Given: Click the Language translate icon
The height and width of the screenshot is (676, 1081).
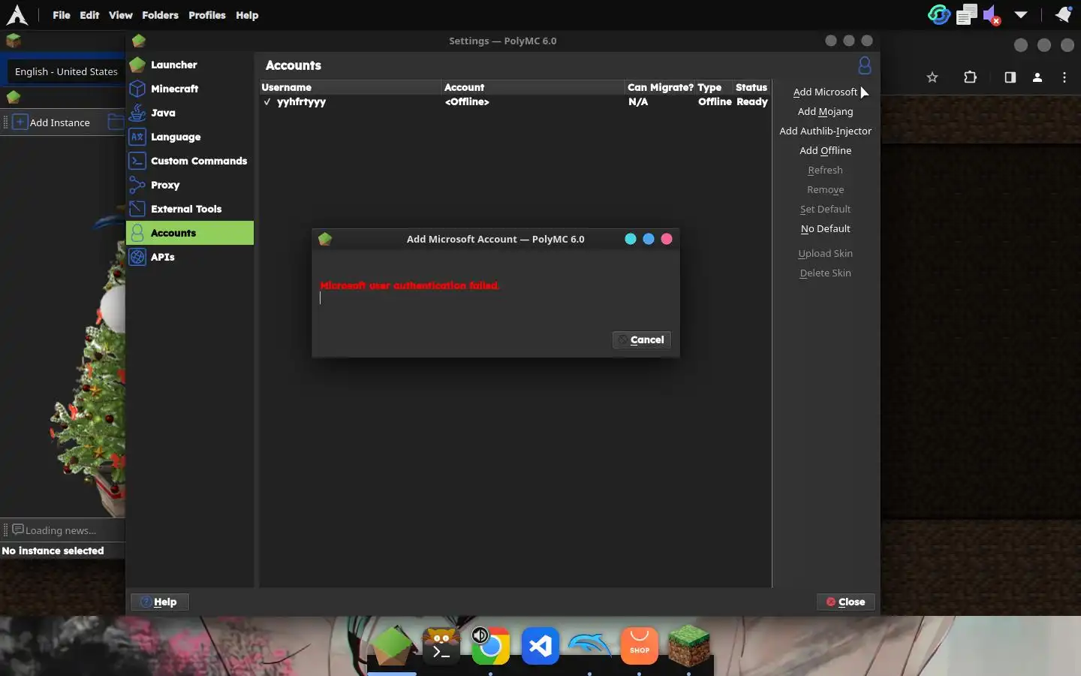Looking at the screenshot, I should [137, 137].
